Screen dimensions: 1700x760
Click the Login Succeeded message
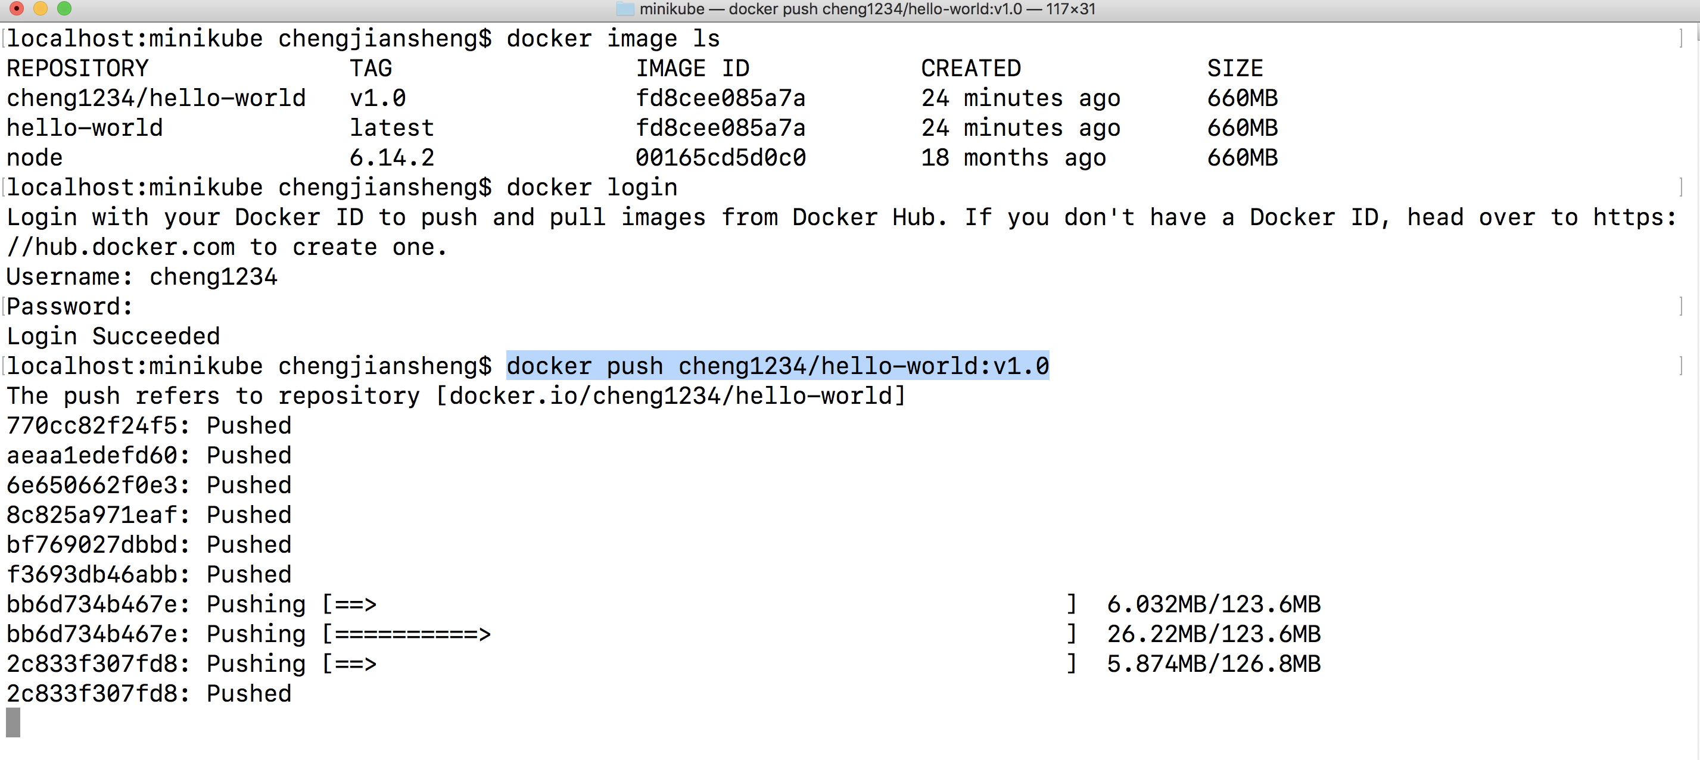114,337
